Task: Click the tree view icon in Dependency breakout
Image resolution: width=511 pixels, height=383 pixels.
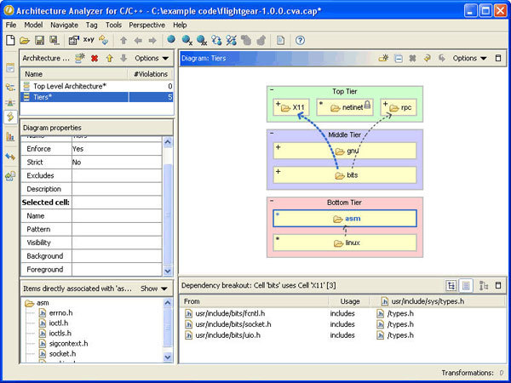Action: (x=451, y=286)
